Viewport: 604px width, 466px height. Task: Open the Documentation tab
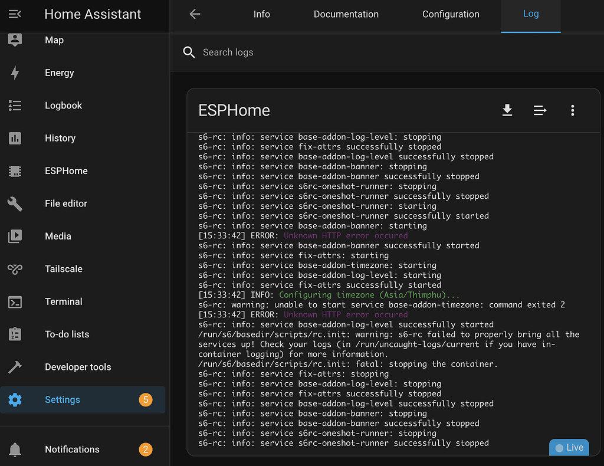tap(346, 14)
